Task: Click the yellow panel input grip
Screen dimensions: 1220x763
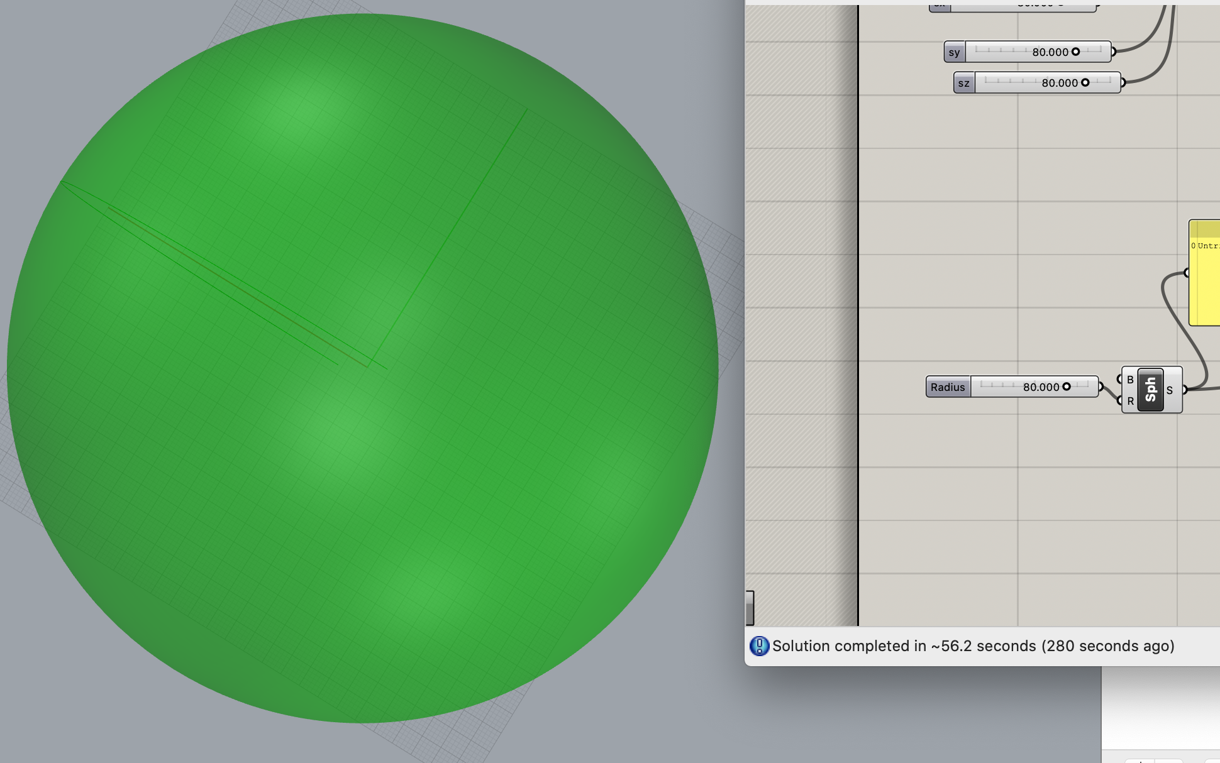Action: coord(1187,273)
